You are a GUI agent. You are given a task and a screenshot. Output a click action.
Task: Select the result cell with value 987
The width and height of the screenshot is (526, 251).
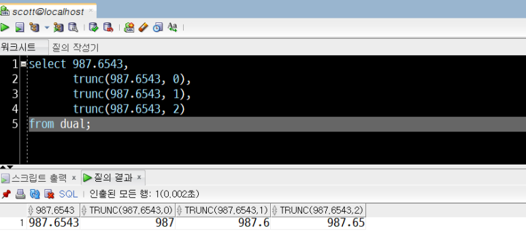127,223
